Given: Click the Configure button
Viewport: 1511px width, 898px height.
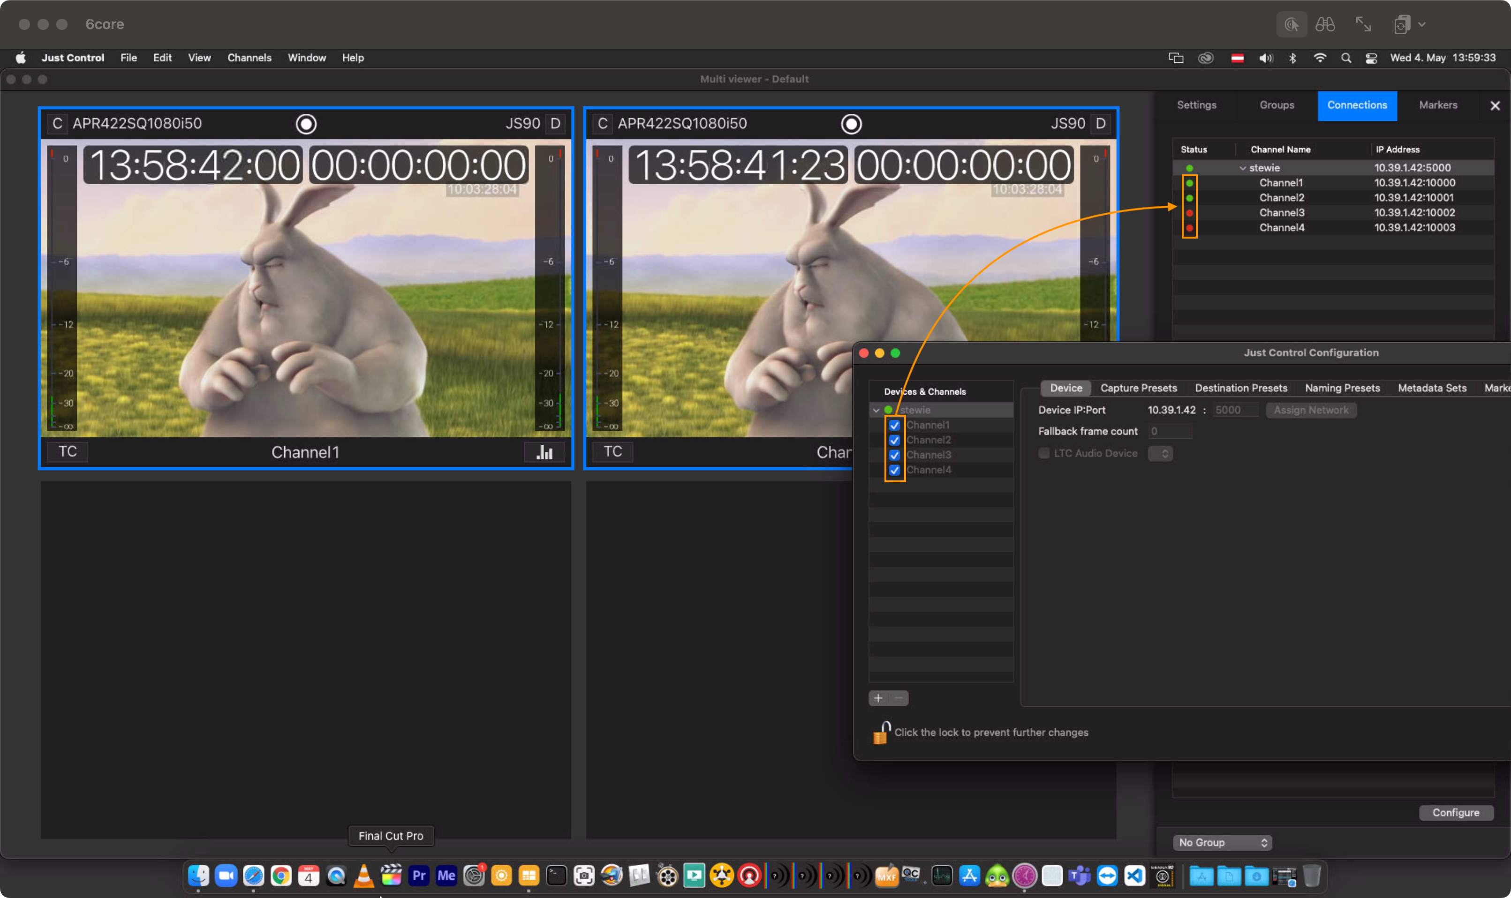Looking at the screenshot, I should click(1456, 813).
